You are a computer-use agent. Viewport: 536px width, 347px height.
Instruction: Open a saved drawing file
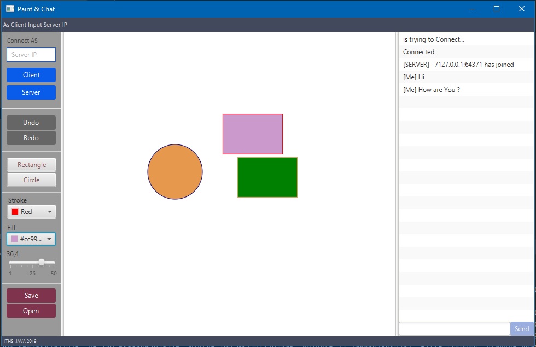point(31,311)
